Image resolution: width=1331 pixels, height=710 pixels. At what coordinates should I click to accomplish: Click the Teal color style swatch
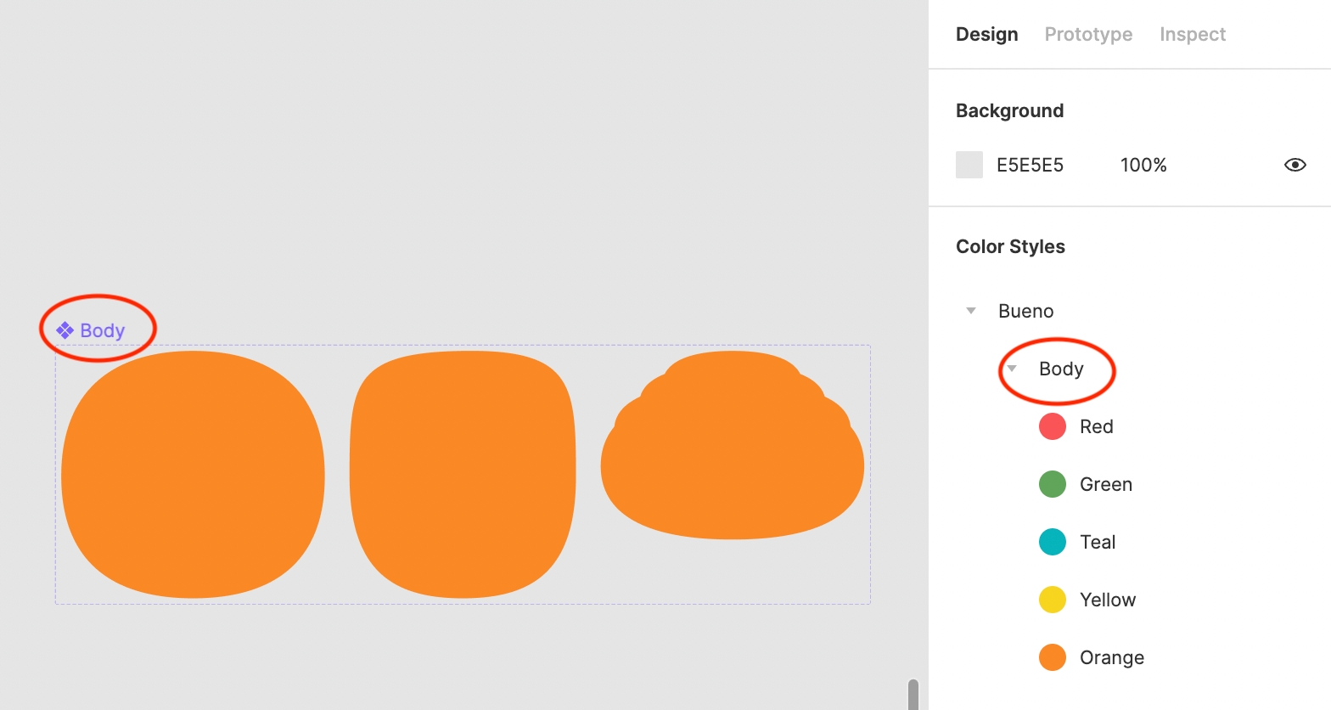[1053, 542]
